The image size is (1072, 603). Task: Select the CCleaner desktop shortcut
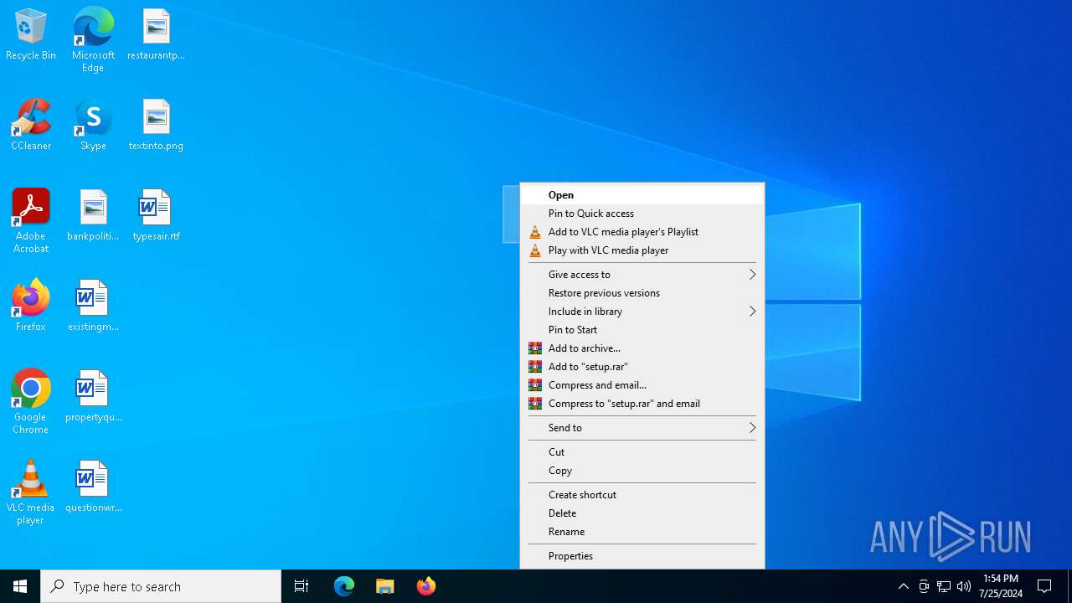click(x=31, y=126)
